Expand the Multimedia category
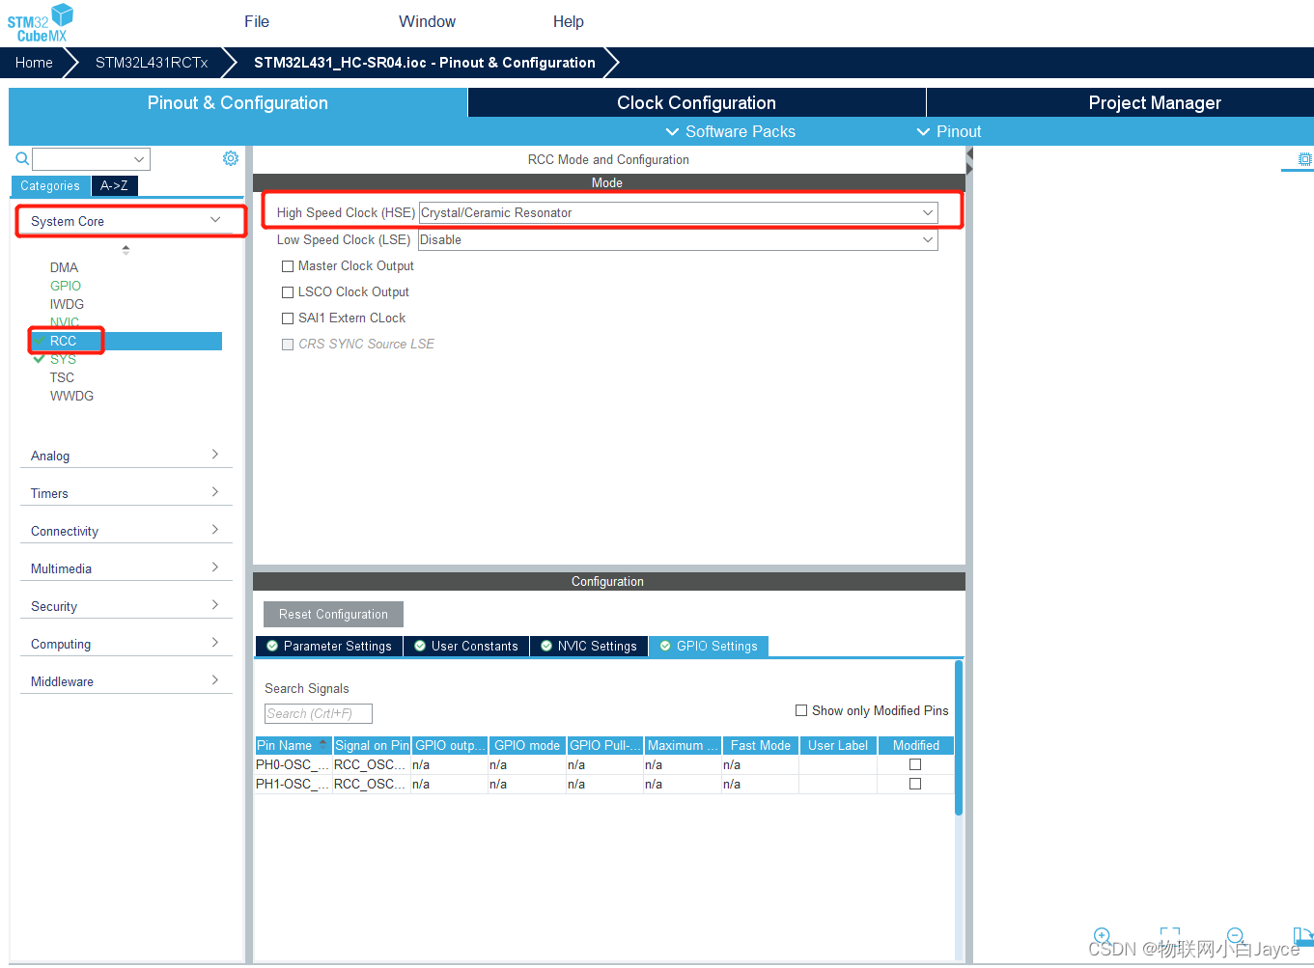The height and width of the screenshot is (968, 1314). click(x=126, y=568)
